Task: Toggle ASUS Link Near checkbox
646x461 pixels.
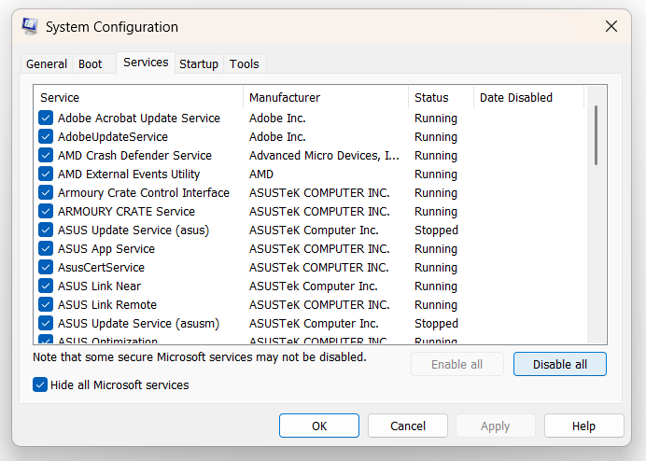Action: pyautogui.click(x=46, y=286)
